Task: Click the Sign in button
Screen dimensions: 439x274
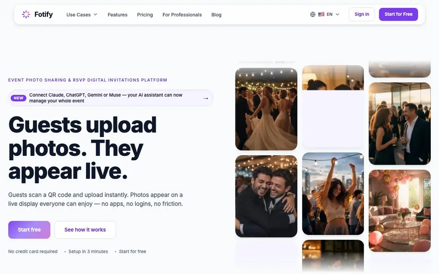Action: [x=362, y=14]
